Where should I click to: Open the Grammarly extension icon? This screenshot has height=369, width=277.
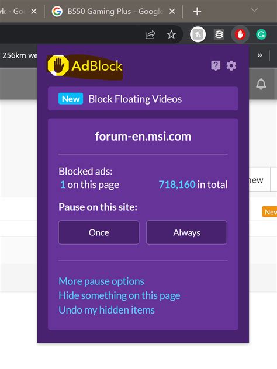[261, 35]
